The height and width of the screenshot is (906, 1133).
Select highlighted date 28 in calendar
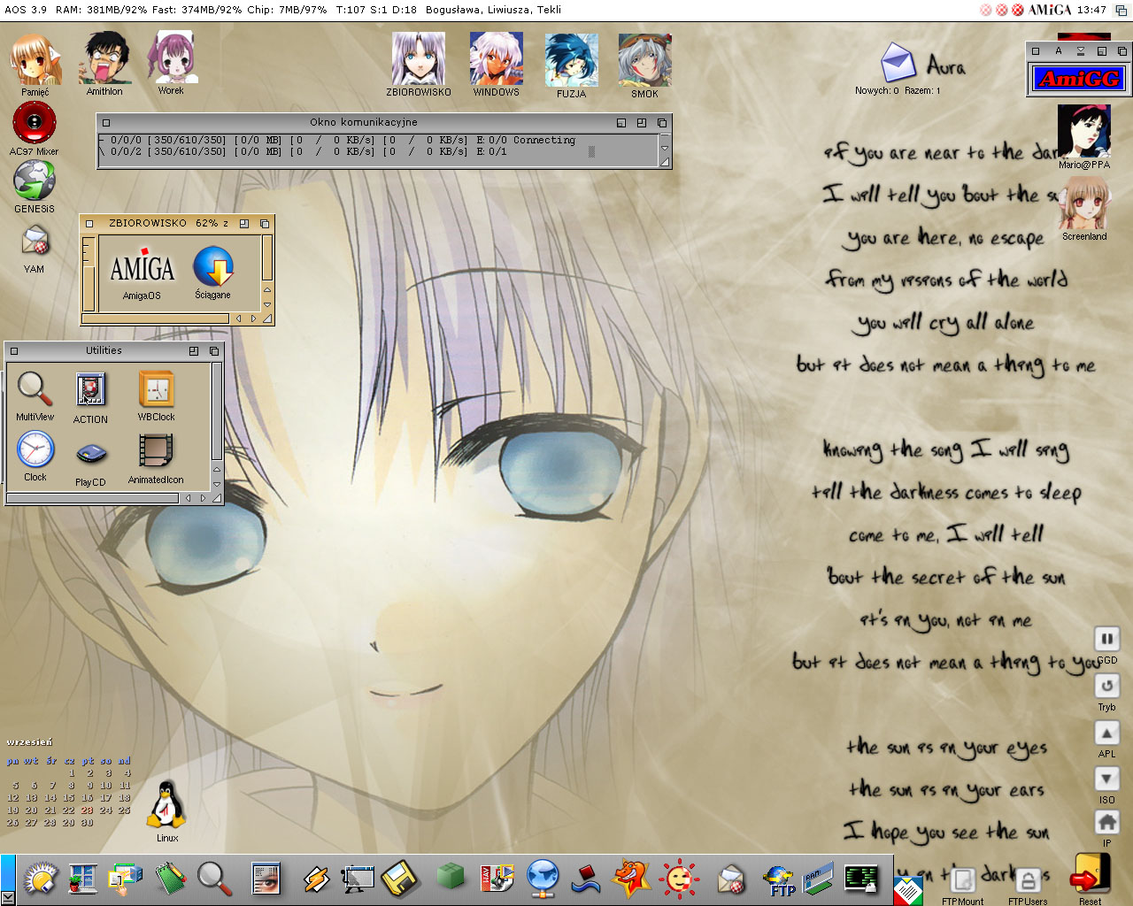pos(87,810)
